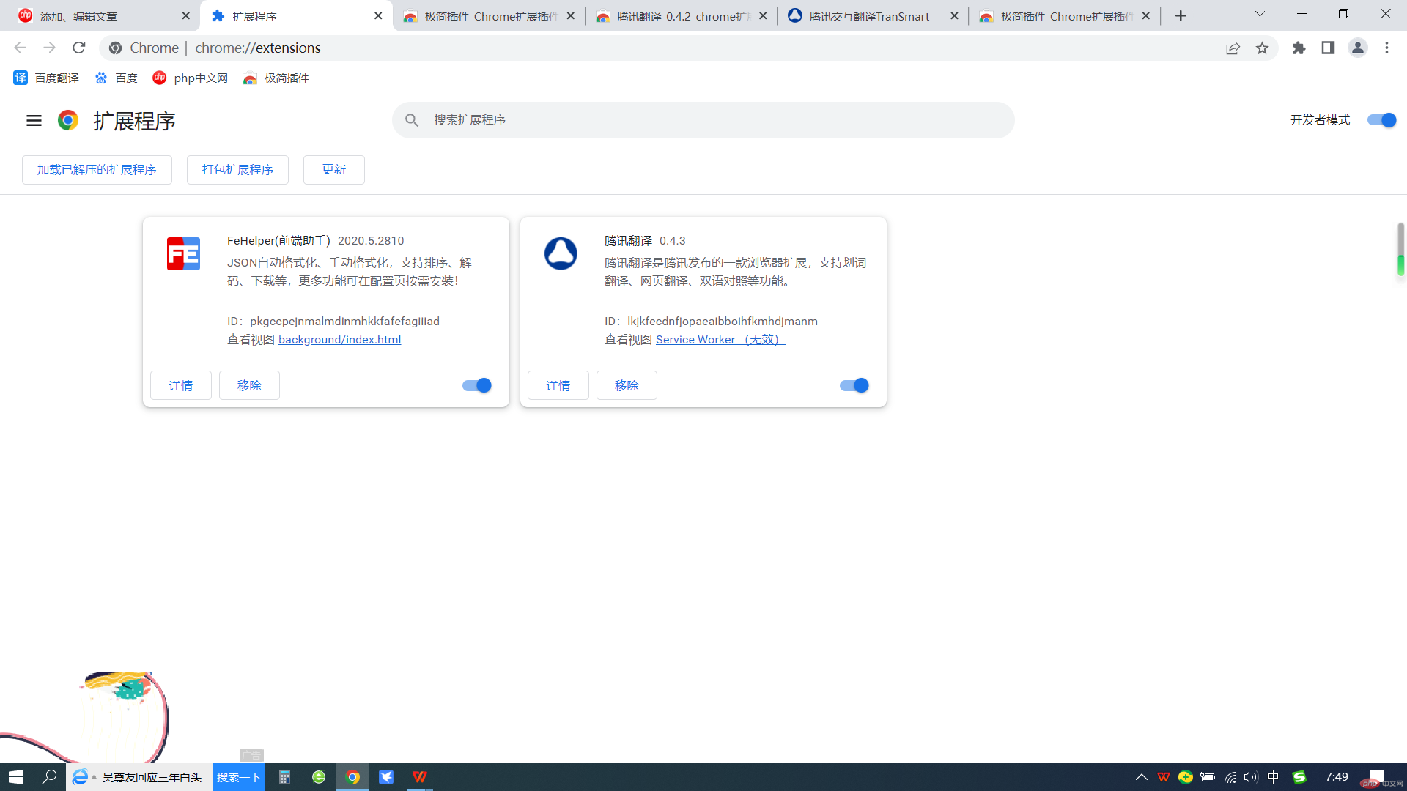Click the Chrome logo beside 扩展程序 title
The image size is (1407, 791).
[68, 120]
